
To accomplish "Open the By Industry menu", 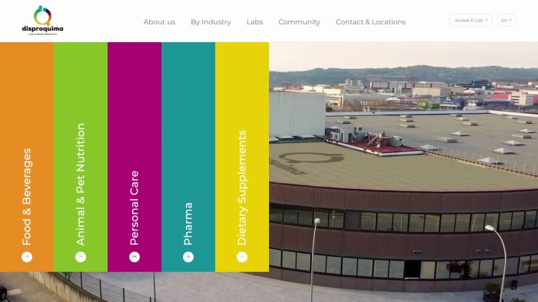I will pos(211,22).
